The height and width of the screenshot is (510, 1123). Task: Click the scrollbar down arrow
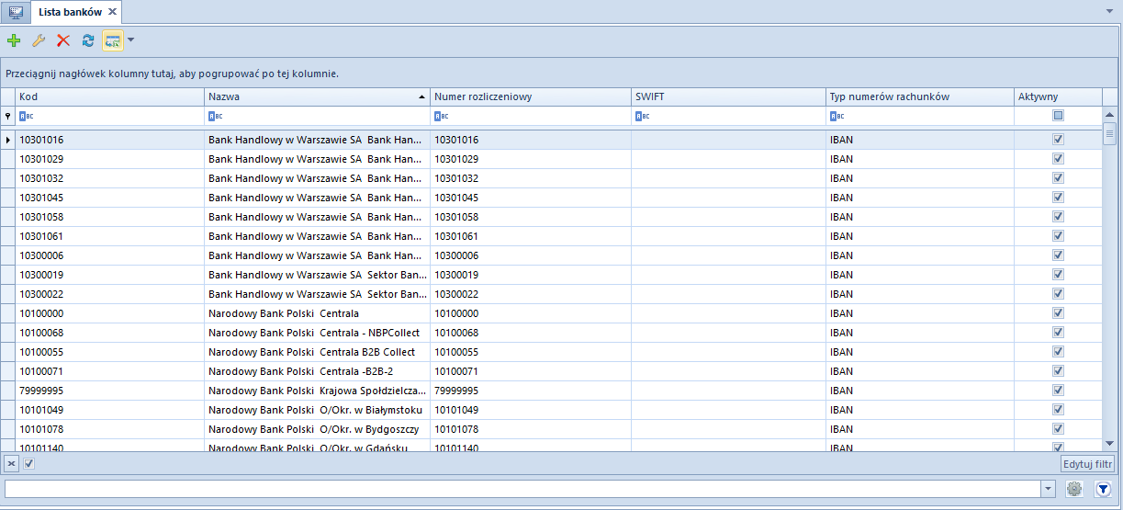(1109, 444)
